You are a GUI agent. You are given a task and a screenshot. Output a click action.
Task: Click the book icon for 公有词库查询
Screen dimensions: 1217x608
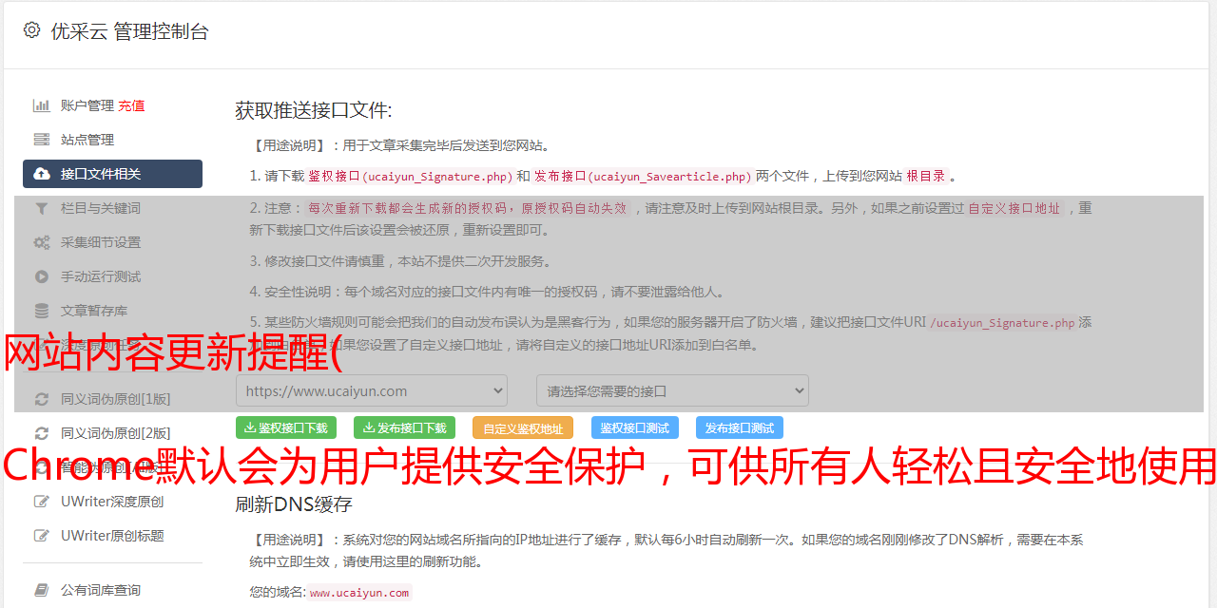click(42, 590)
